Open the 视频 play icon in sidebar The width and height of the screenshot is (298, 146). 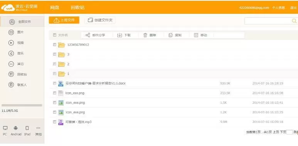(11, 43)
